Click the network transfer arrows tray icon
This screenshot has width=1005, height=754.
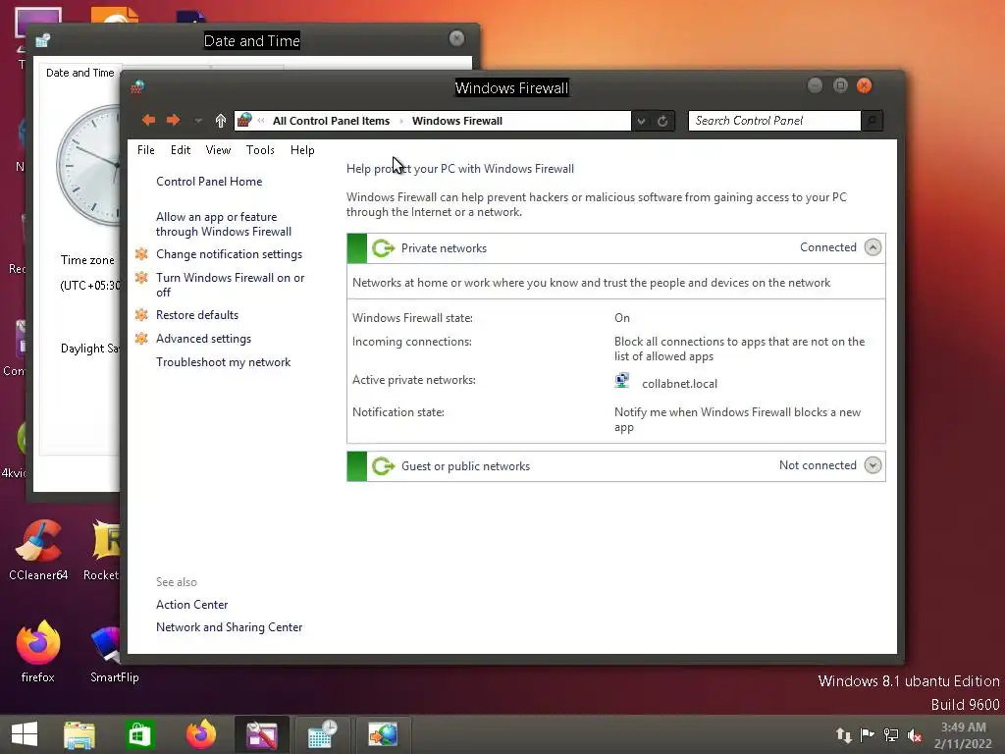tap(843, 735)
